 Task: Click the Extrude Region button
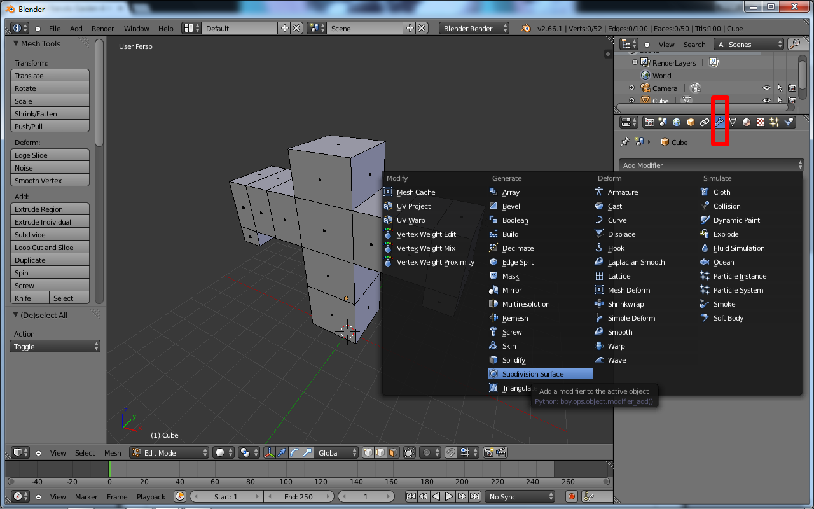tap(50, 209)
